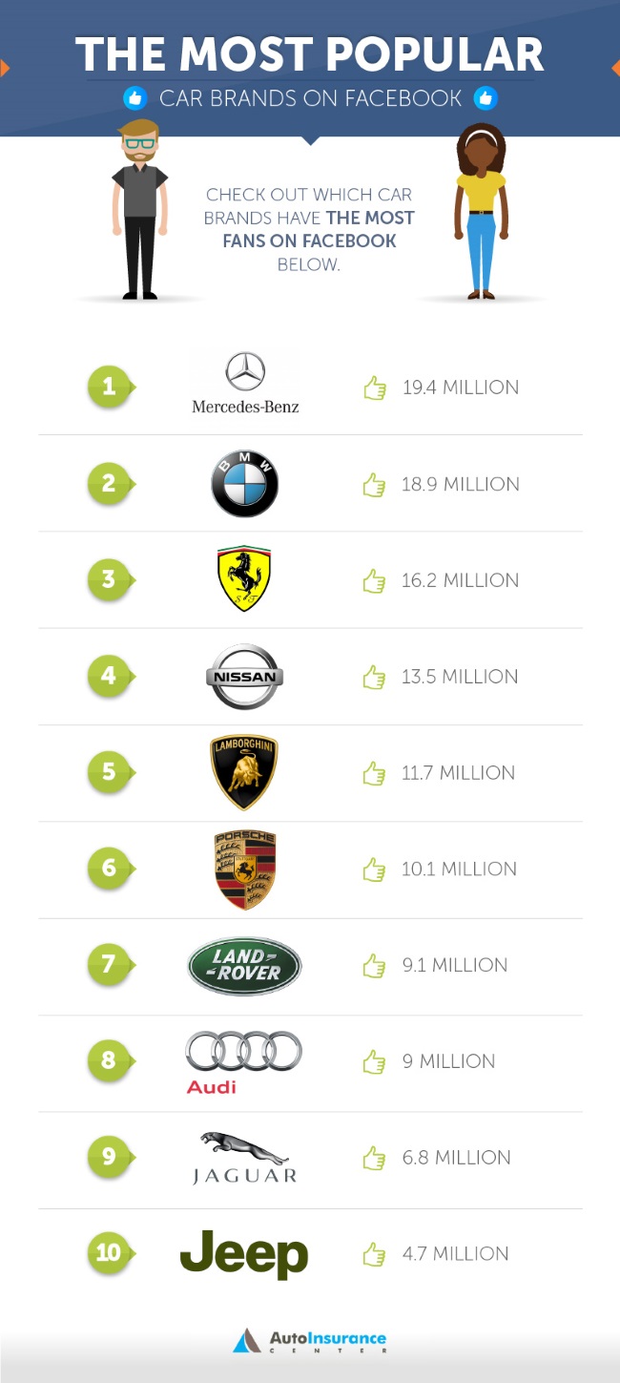Click thumbs-up icon beside 19.4 MILLION
Screen dimensions: 620x1383
click(x=374, y=388)
